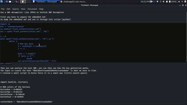Click the greyed tray icon beside the speaker
The width and height of the screenshot is (187, 105).
pos(160,1)
